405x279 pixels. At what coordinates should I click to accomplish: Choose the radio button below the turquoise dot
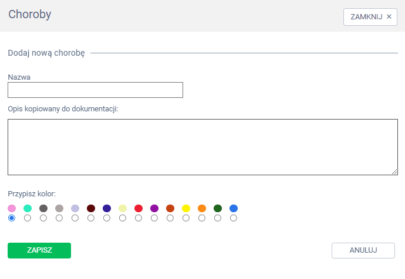click(x=28, y=218)
